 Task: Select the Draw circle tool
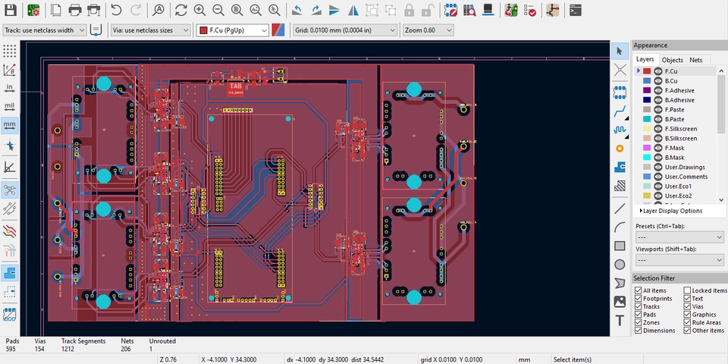(620, 265)
